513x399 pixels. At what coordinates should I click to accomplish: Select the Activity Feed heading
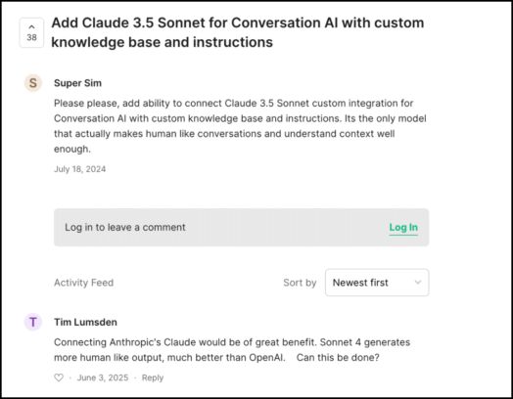point(84,283)
